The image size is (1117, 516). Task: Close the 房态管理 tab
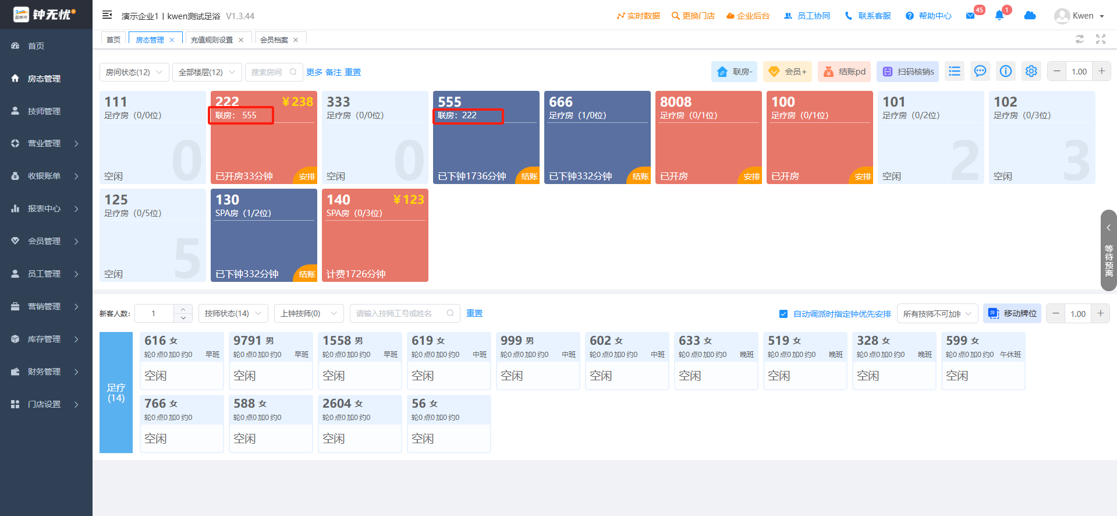point(172,40)
